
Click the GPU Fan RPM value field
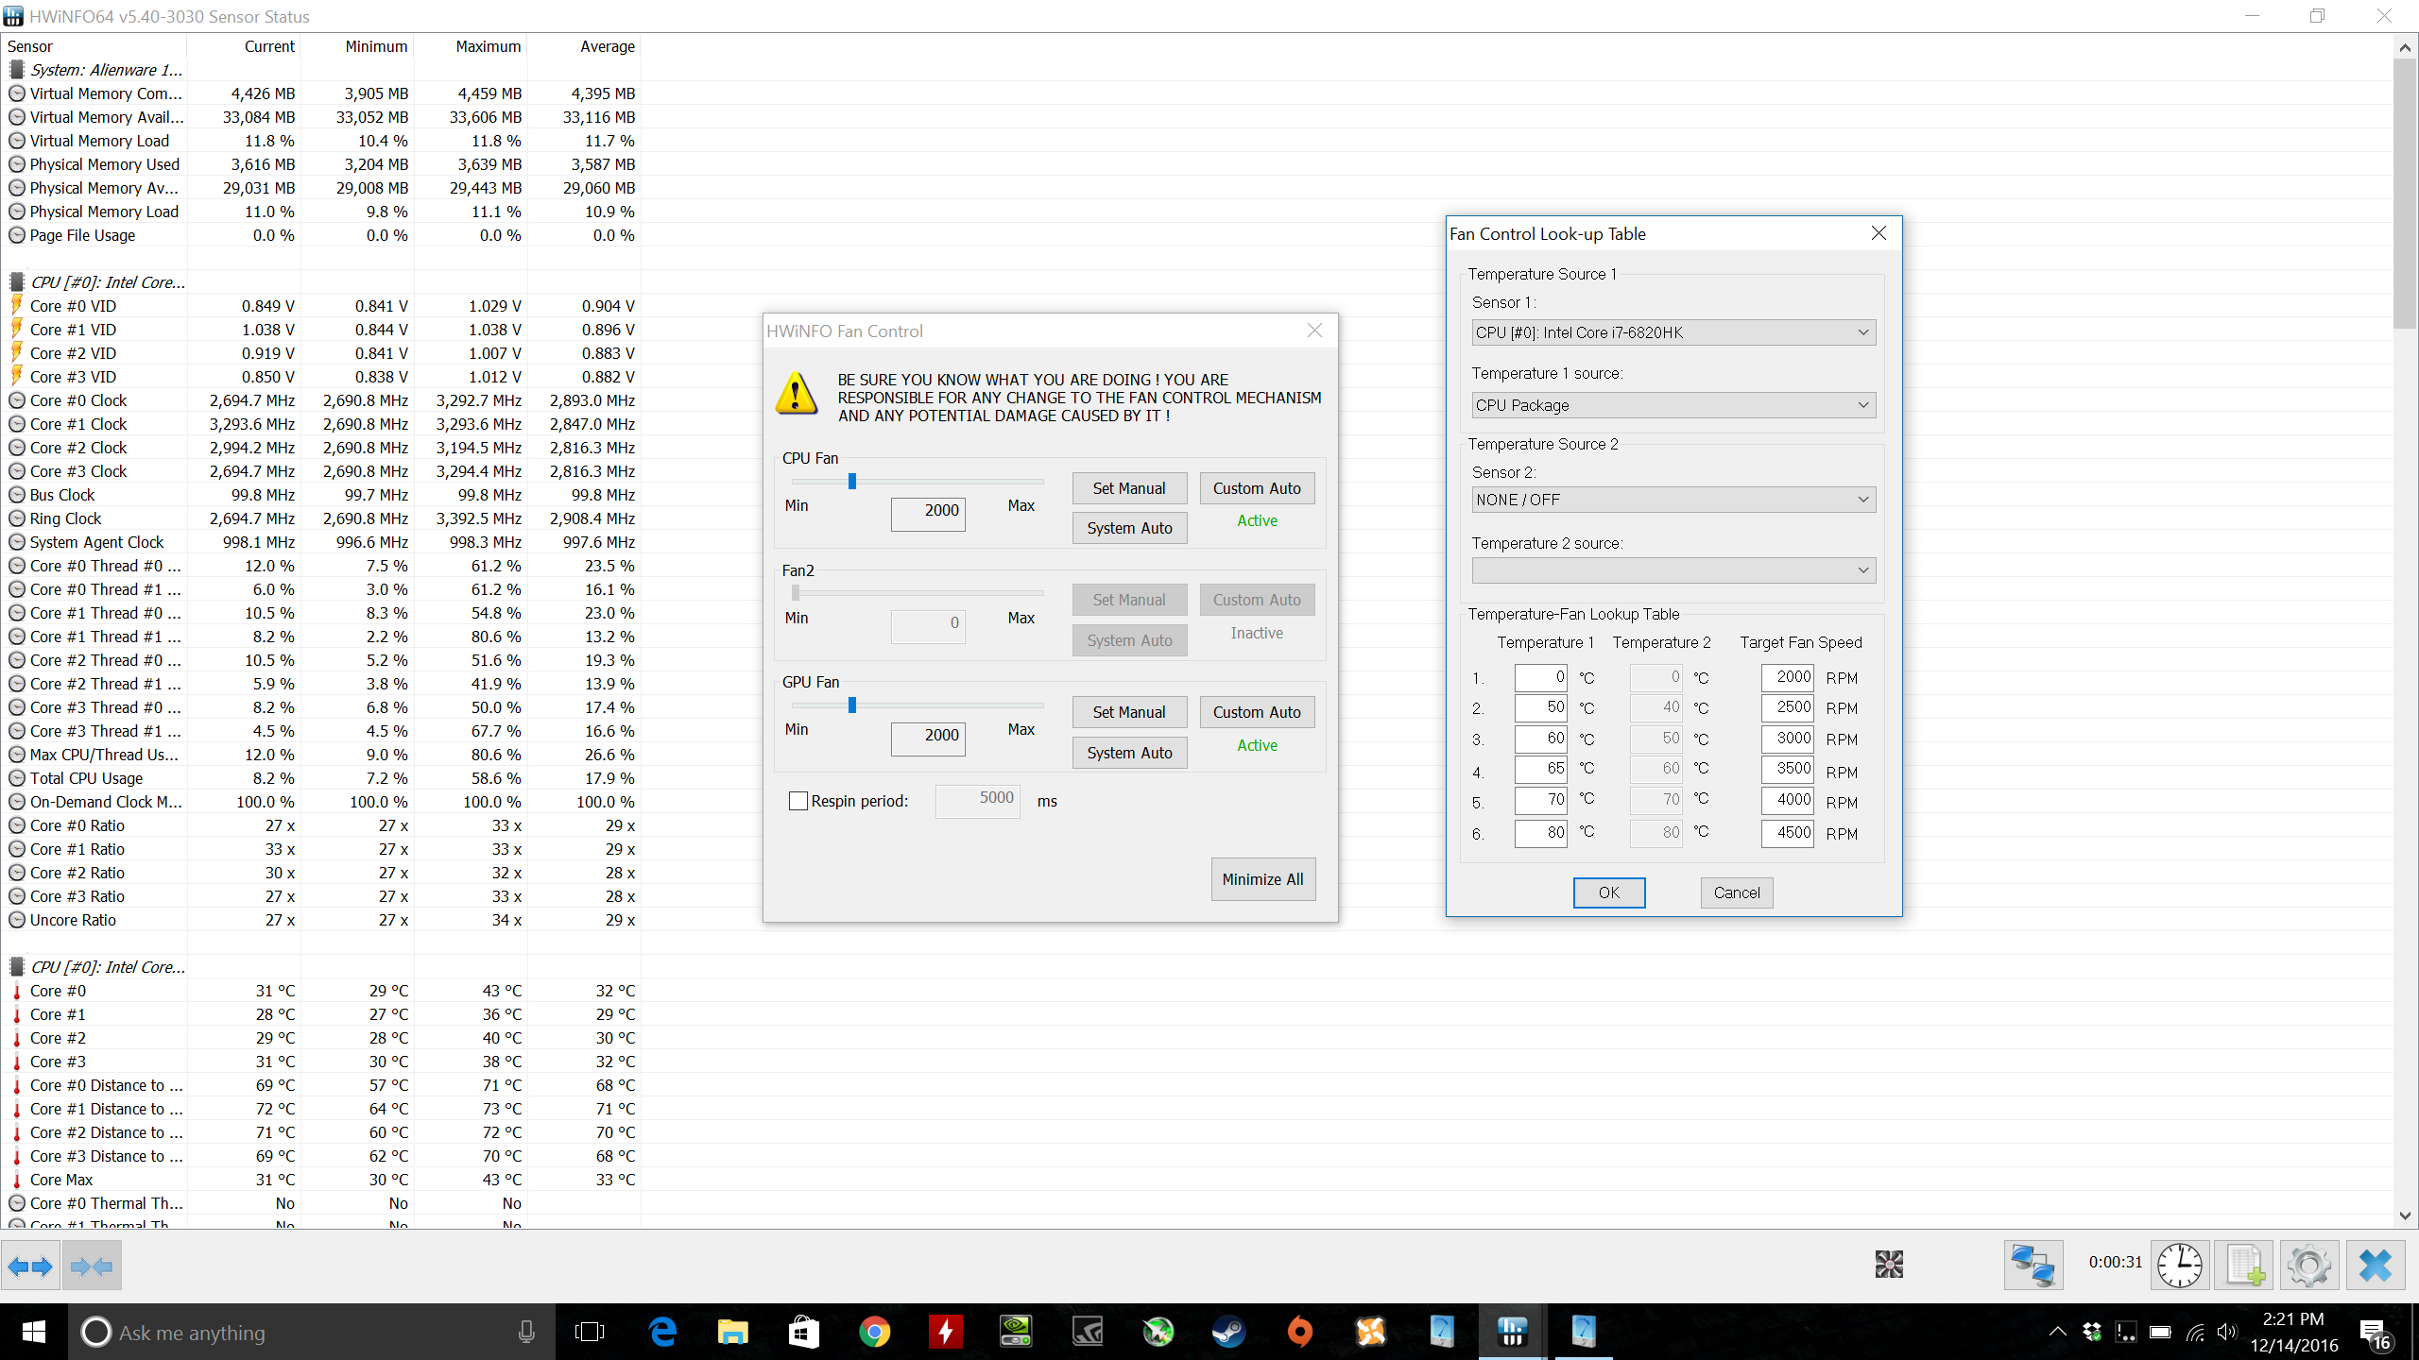928,738
